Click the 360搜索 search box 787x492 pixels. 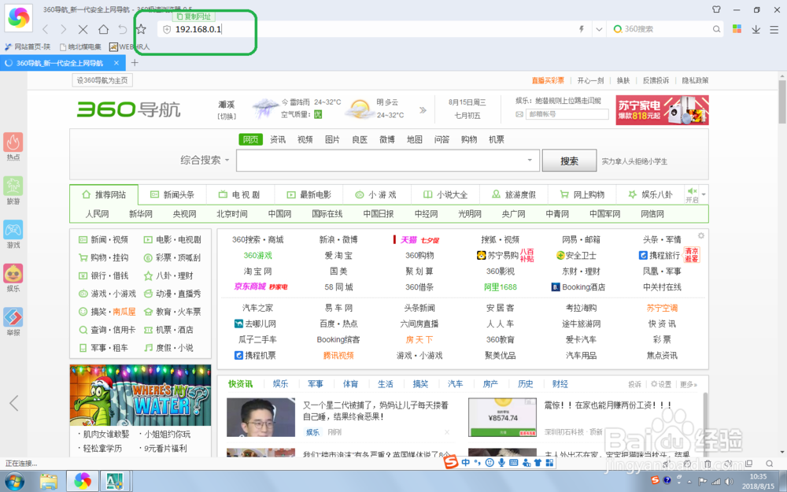[x=667, y=29]
